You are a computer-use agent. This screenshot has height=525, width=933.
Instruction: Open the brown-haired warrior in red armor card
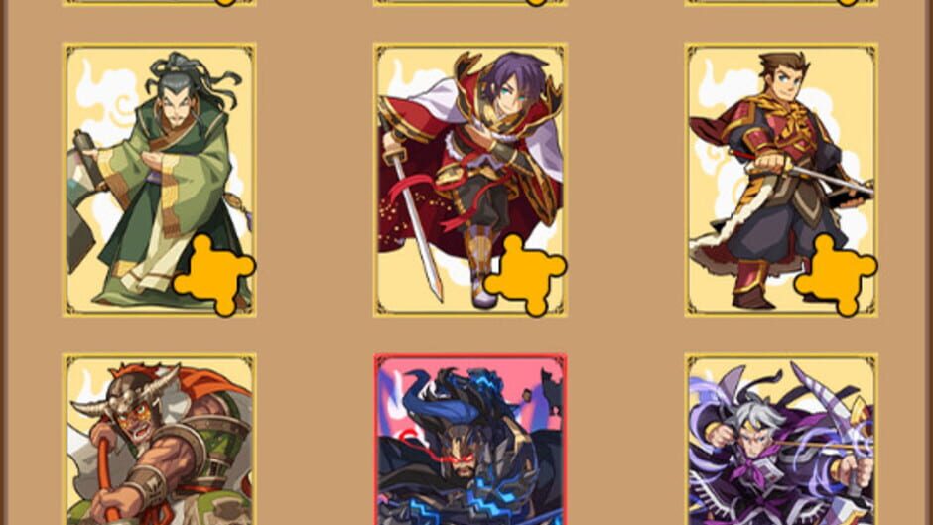point(781,180)
